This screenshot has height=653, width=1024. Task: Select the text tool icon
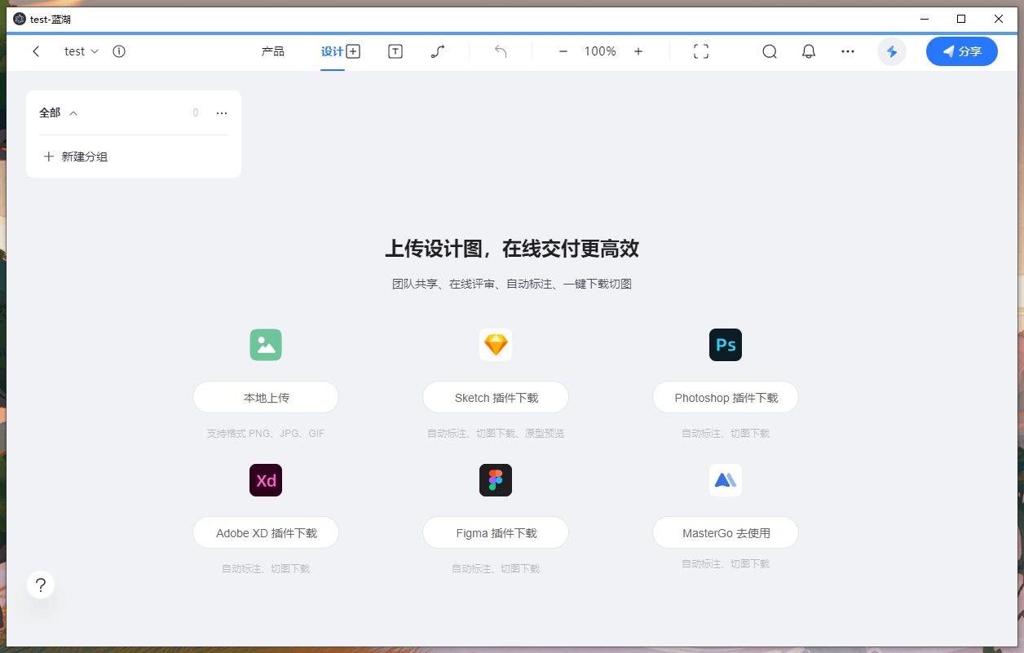coord(395,51)
